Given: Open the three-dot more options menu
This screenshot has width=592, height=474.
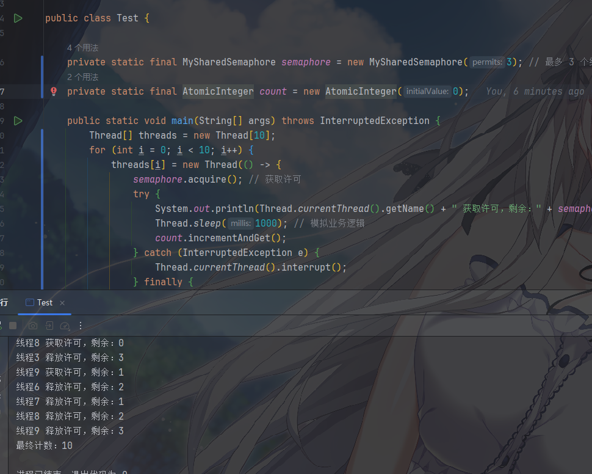Looking at the screenshot, I should pyautogui.click(x=81, y=326).
